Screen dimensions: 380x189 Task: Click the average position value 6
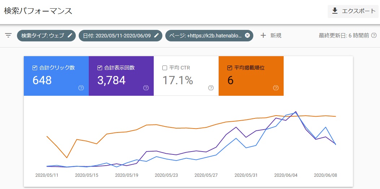[x=231, y=81]
